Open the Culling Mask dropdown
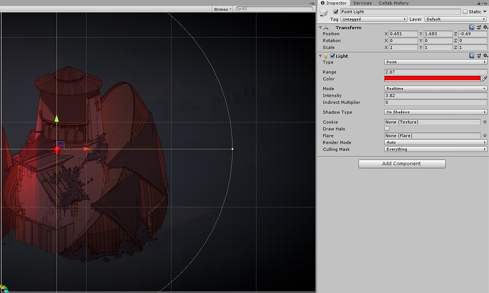Screen dimensions: 489x293 [435, 149]
